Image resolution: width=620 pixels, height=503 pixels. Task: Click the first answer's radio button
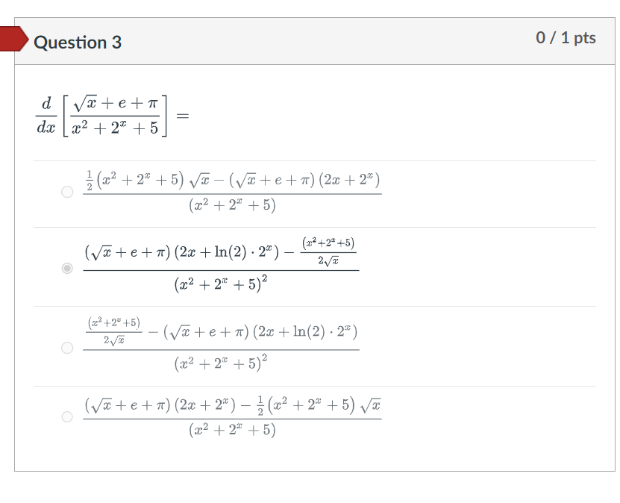[x=66, y=193]
